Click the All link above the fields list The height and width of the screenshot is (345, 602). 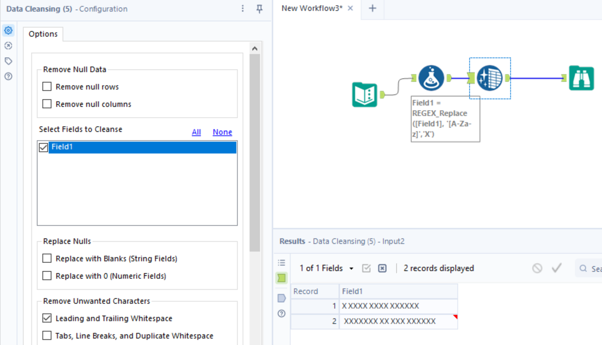pos(196,132)
